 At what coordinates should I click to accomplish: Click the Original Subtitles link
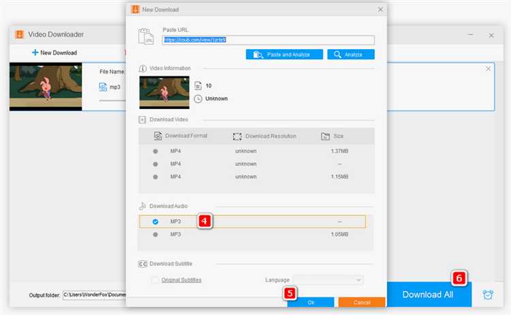click(x=181, y=280)
